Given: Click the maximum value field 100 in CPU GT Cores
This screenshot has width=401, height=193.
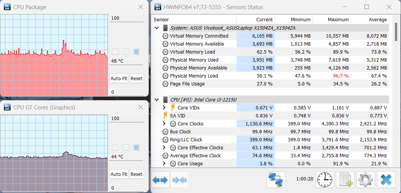Looking at the screenshot, I should click(x=126, y=118).
